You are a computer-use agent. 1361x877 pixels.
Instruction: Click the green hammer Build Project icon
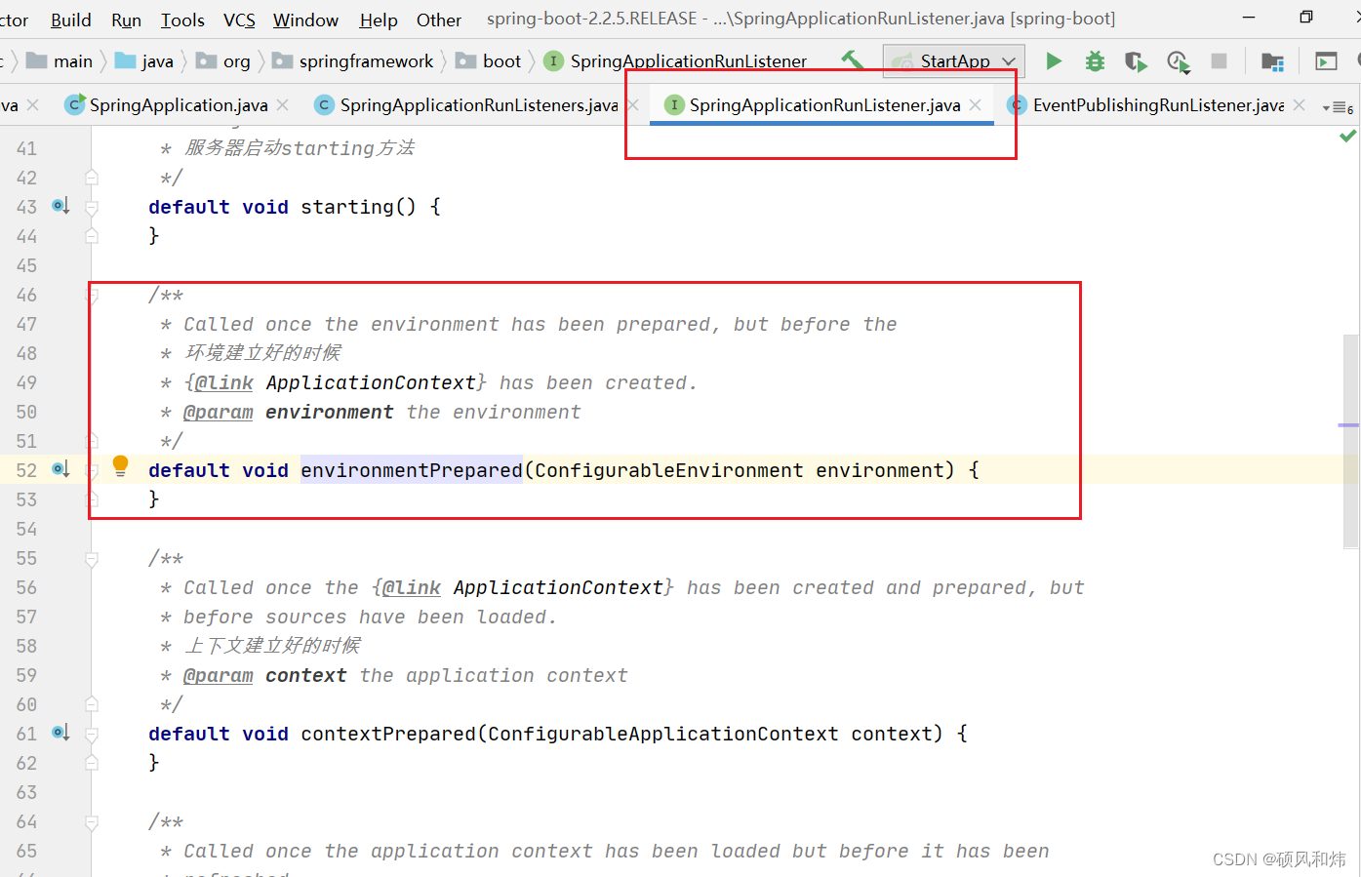pos(853,60)
